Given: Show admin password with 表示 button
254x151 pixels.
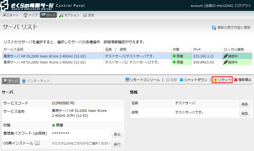Looking at the screenshot, I should 117,134.
